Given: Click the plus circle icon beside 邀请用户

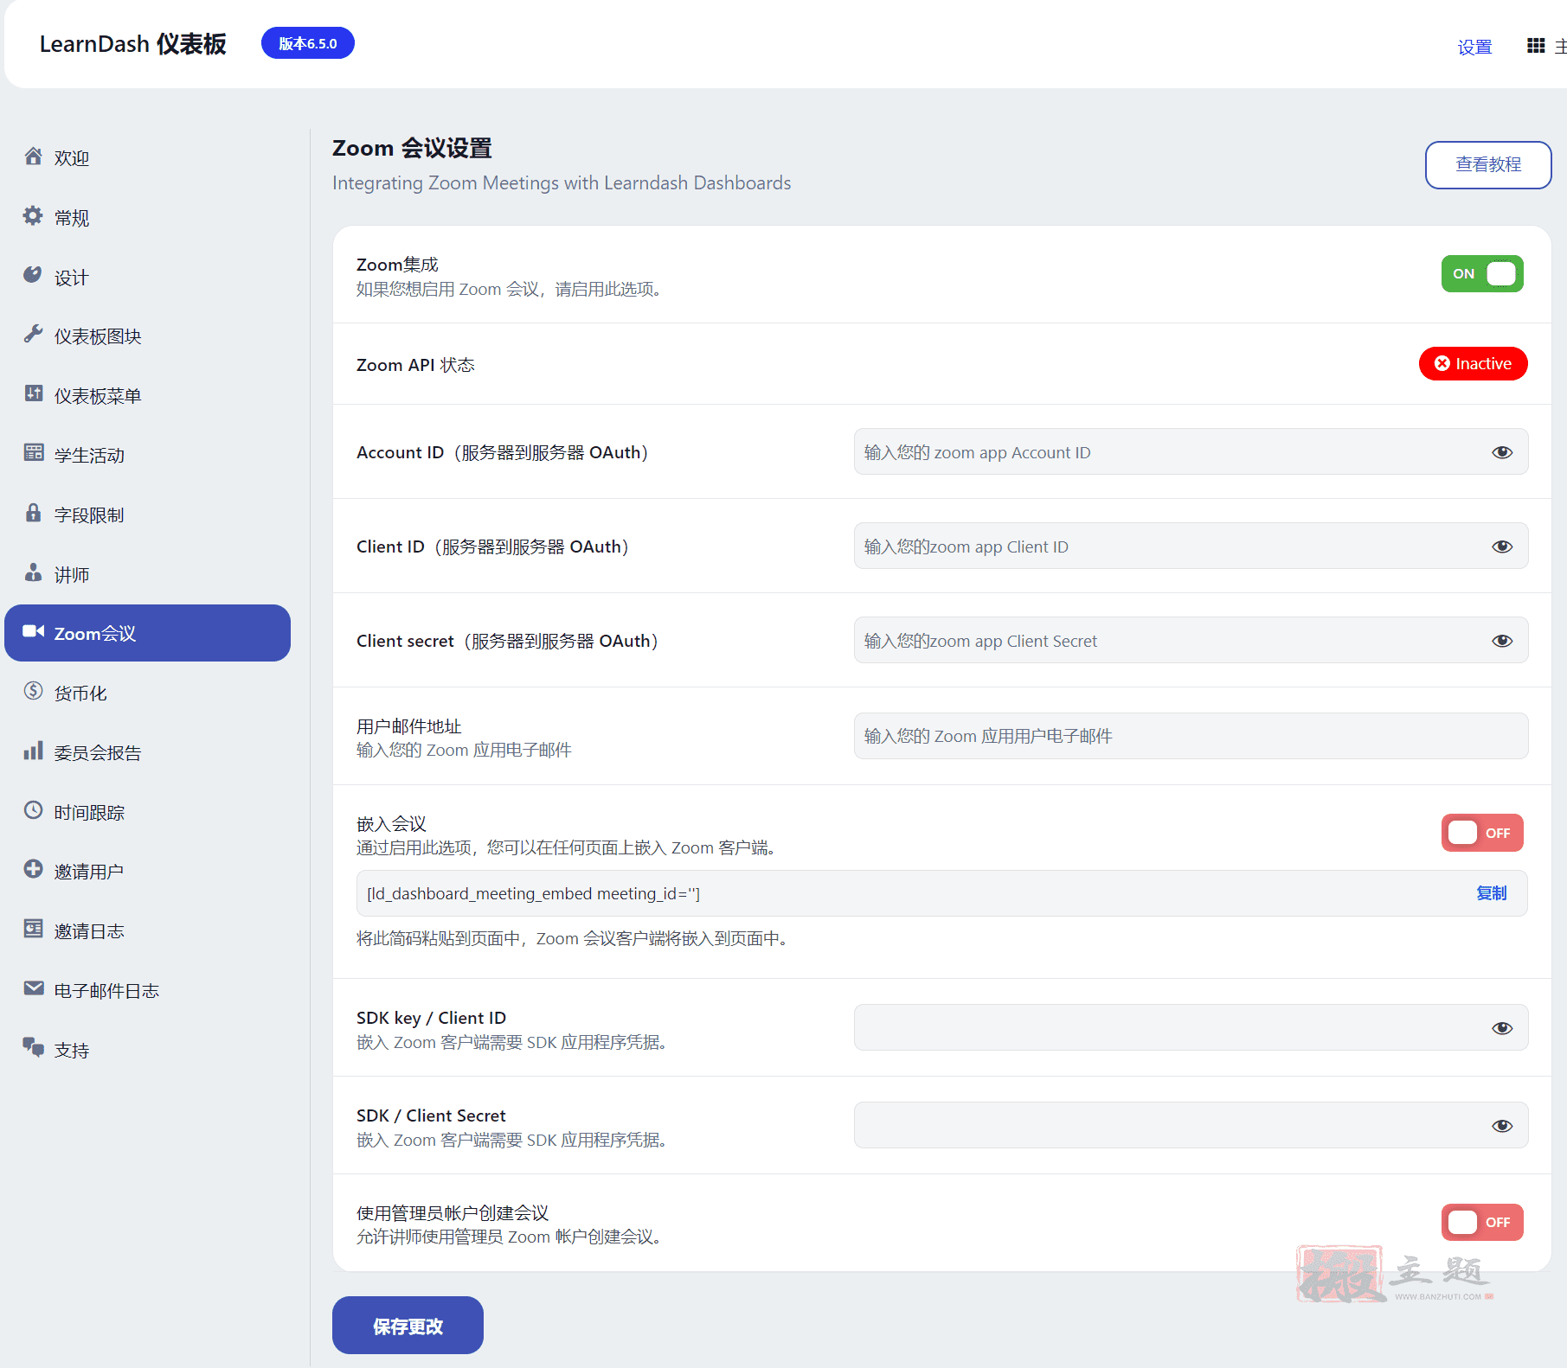Looking at the screenshot, I should pyautogui.click(x=33, y=869).
